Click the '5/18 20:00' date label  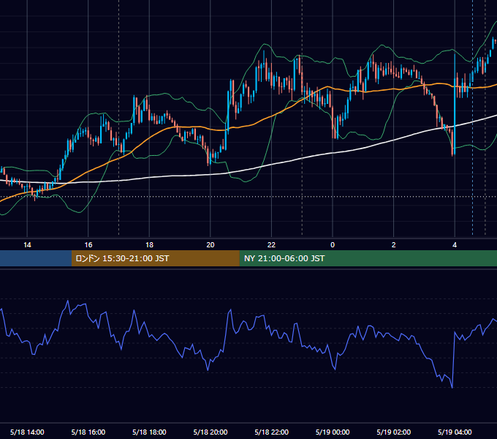point(210,432)
